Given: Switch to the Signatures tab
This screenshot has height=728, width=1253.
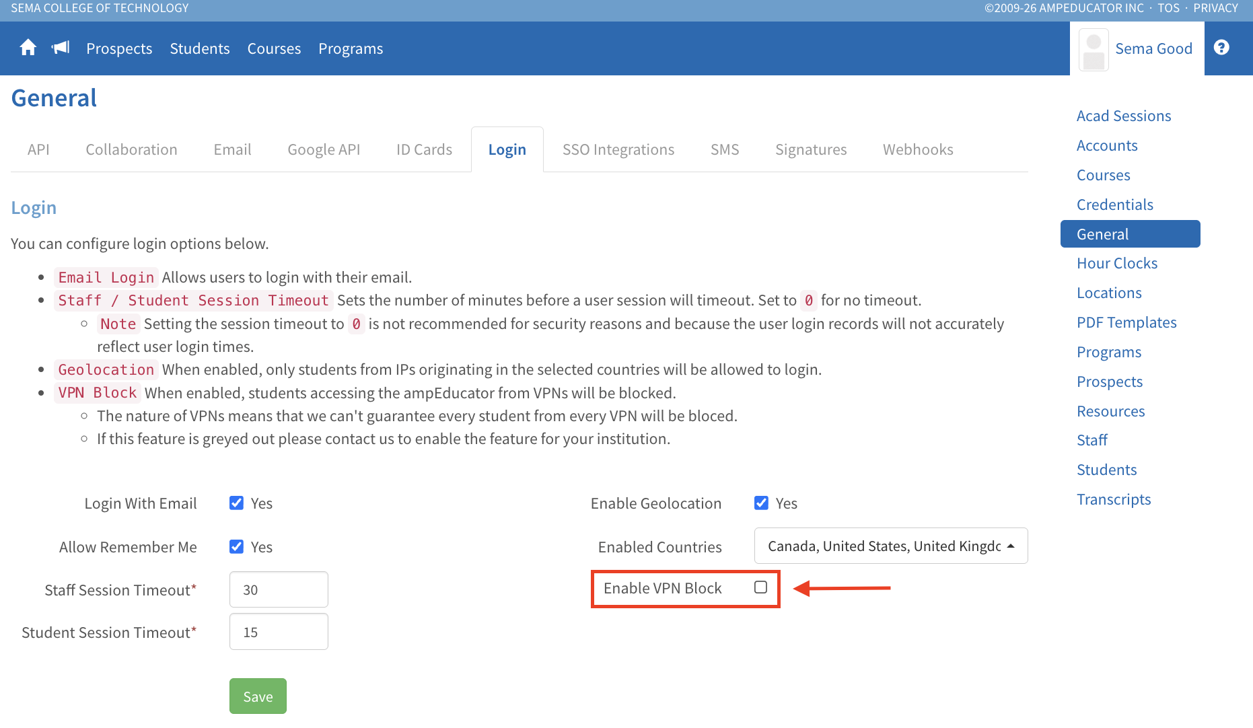Looking at the screenshot, I should pyautogui.click(x=811, y=149).
